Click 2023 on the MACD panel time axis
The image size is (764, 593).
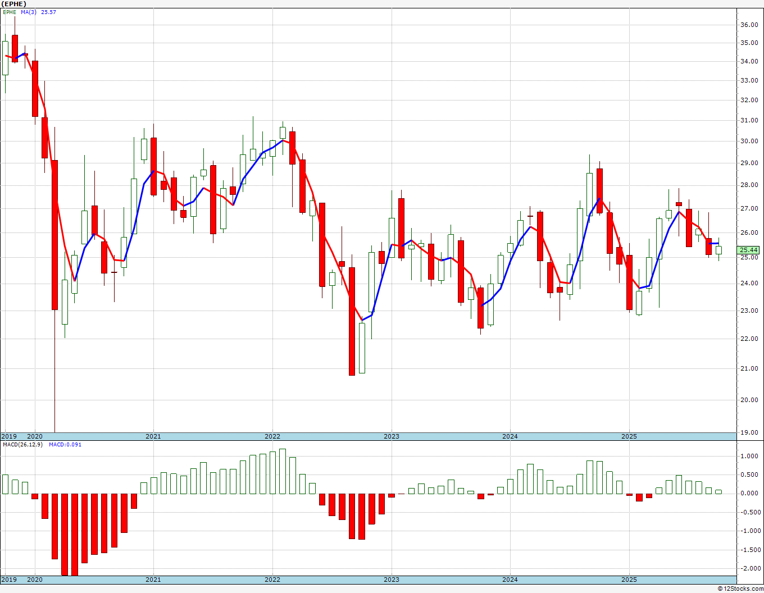pyautogui.click(x=392, y=580)
